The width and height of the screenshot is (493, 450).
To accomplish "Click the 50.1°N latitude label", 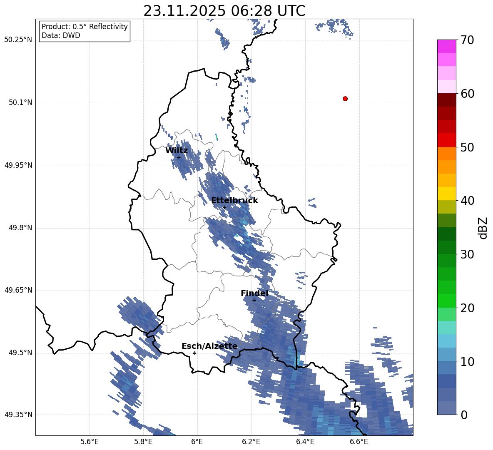I will pyautogui.click(x=21, y=103).
